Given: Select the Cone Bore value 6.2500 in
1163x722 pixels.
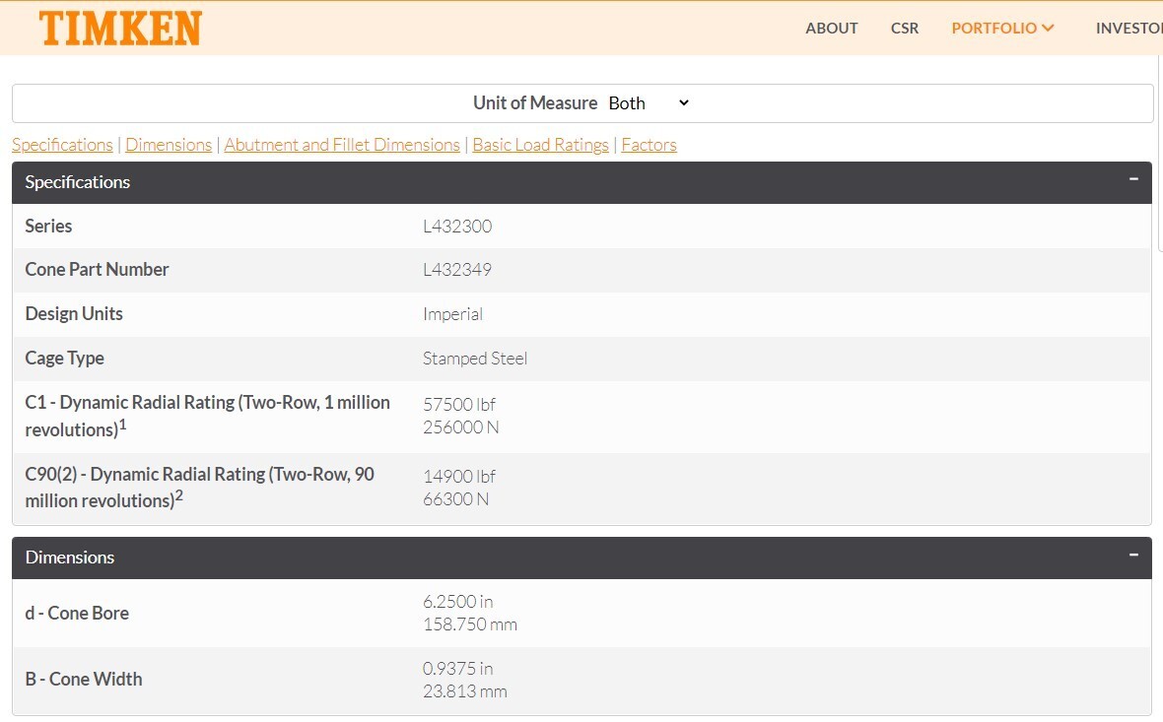Looking at the screenshot, I should point(457,601).
